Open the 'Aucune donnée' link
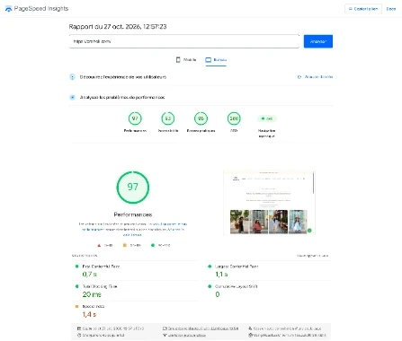This screenshot has height=341, width=402. 318,77
